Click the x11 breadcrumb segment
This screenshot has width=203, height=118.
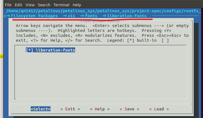click(x=71, y=16)
